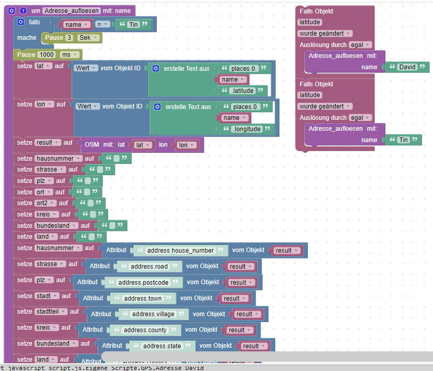Edit the address.county attribute text
Screen dimensions: 433x371
pos(145,330)
